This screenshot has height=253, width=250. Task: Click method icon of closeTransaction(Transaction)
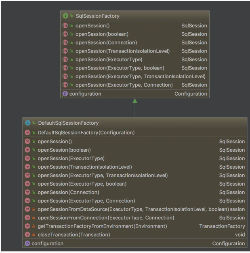pos(27,234)
